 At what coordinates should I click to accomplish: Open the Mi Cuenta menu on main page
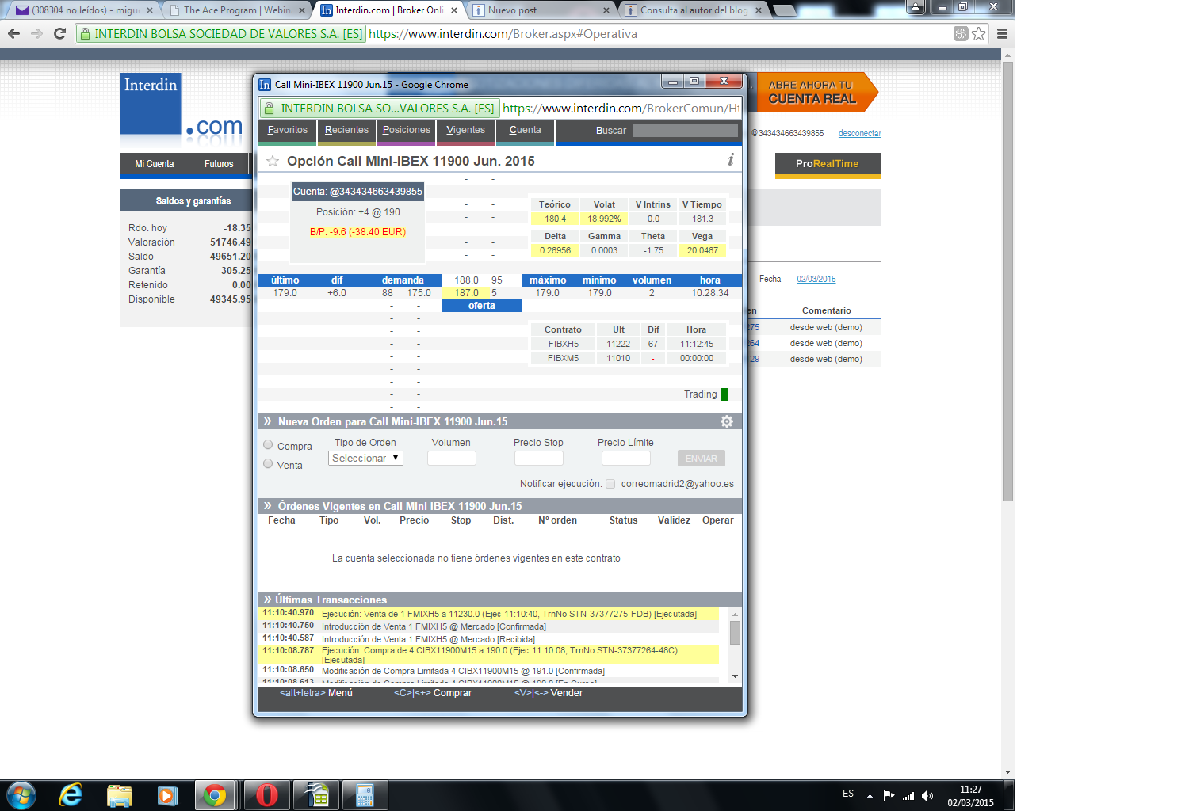[x=155, y=164]
